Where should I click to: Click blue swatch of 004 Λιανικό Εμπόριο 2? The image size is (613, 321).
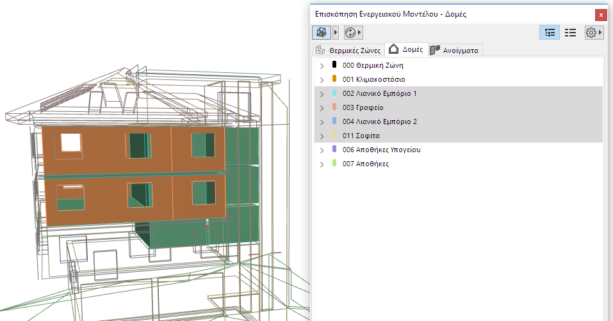tap(334, 120)
